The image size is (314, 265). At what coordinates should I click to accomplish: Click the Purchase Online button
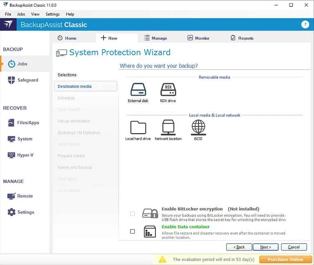(285, 259)
